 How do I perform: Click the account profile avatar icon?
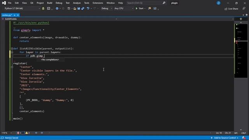click(x=219, y=3)
